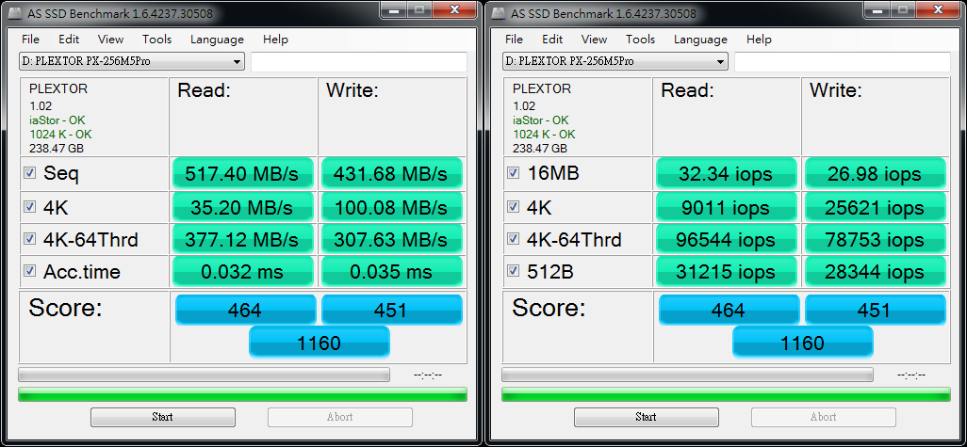Toggle the 4K checkbox in right window
The image size is (967, 447).
coord(513,206)
